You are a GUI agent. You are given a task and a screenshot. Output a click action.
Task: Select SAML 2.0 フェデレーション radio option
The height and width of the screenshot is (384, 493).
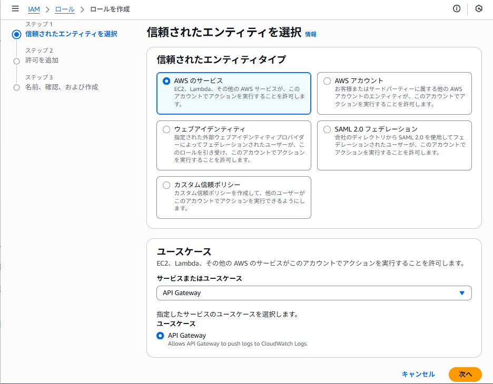point(327,129)
